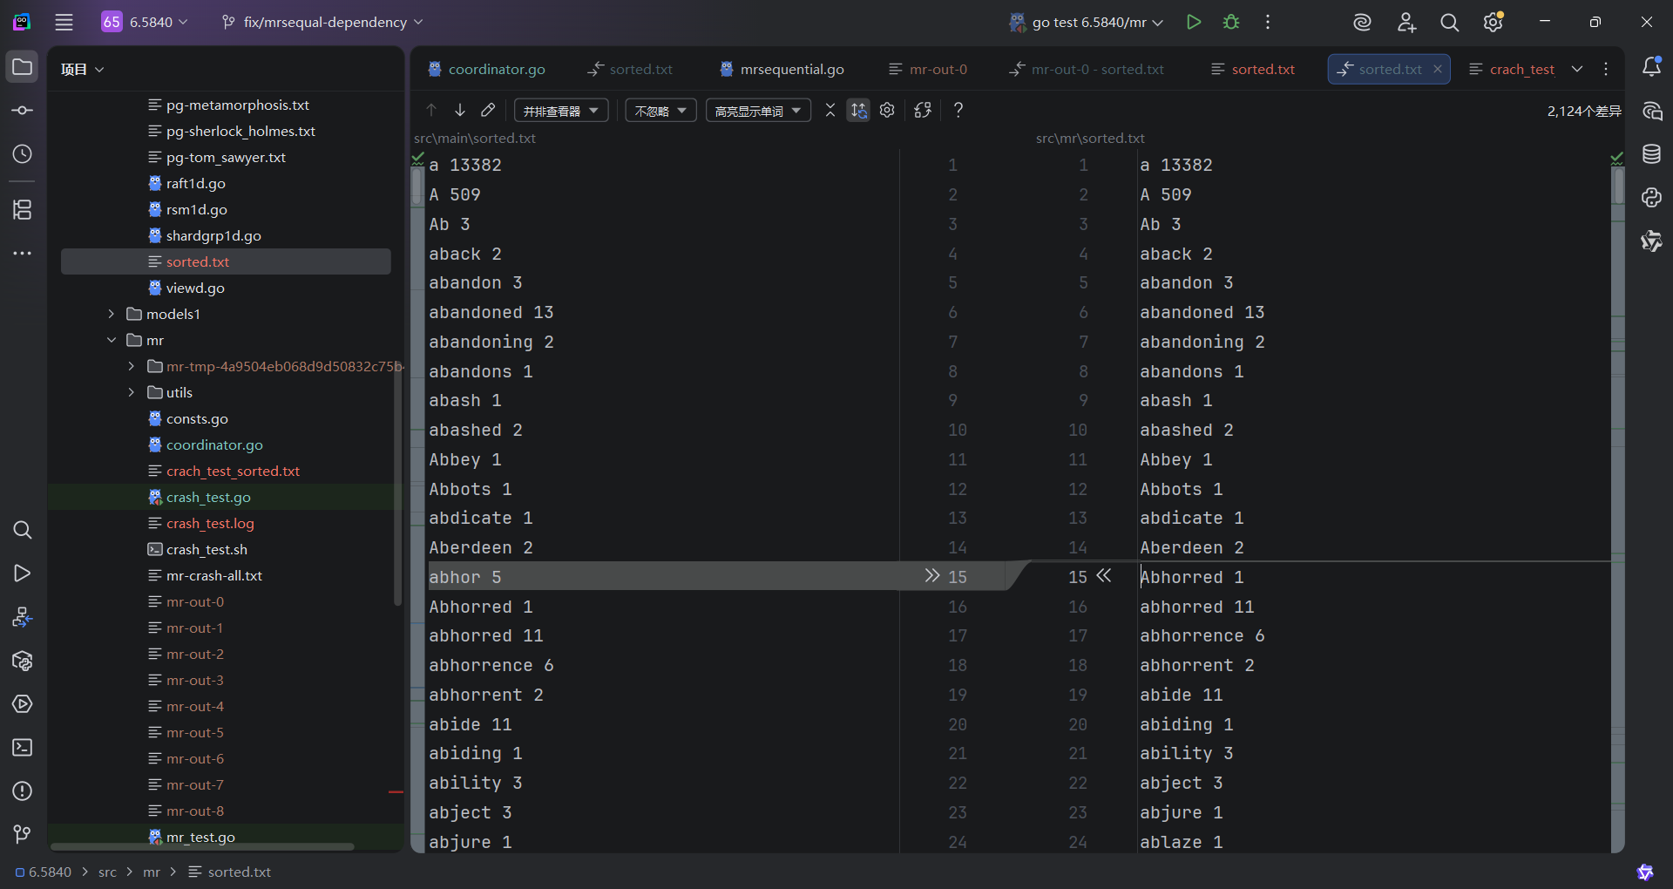Click the diff help question mark
The width and height of the screenshot is (1673, 889).
click(958, 110)
